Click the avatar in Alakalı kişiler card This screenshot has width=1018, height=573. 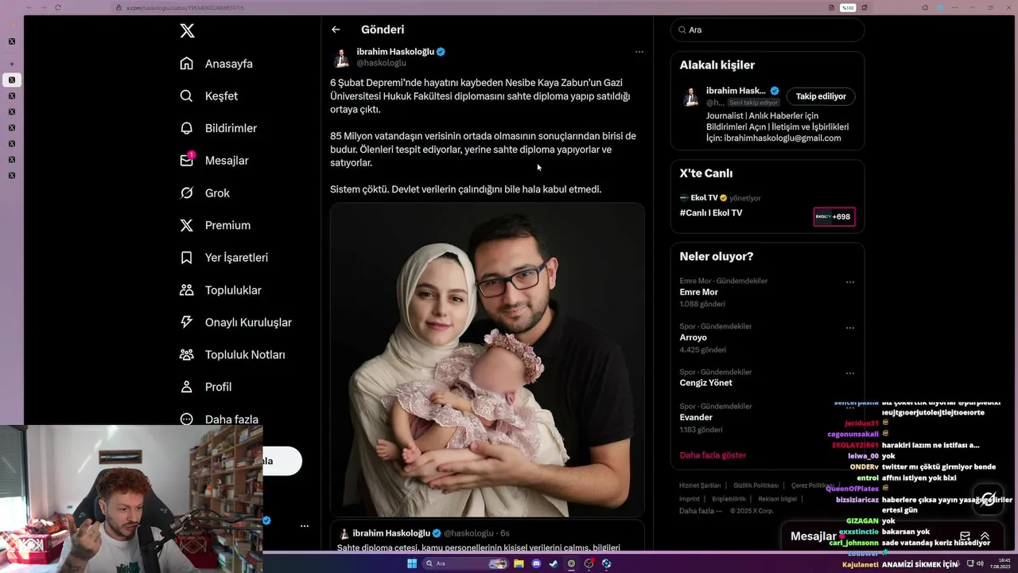690,96
